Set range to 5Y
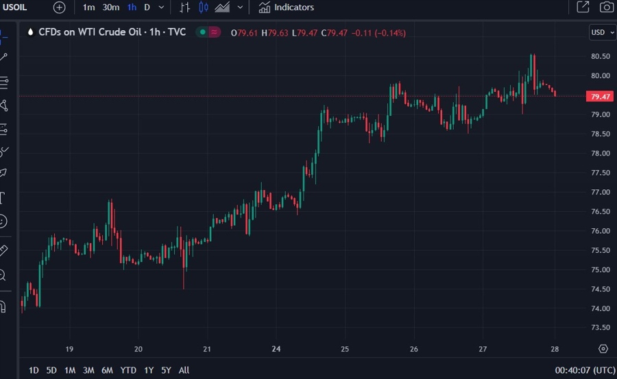Screen dimensions: 617x379 166,370
